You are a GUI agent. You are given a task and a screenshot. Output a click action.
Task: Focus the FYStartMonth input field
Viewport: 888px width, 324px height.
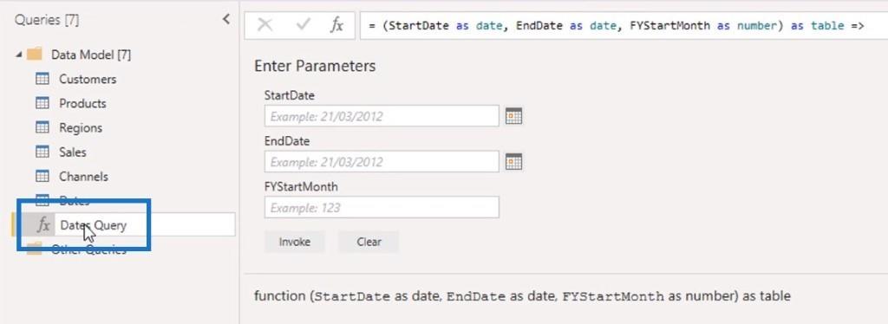pos(382,207)
